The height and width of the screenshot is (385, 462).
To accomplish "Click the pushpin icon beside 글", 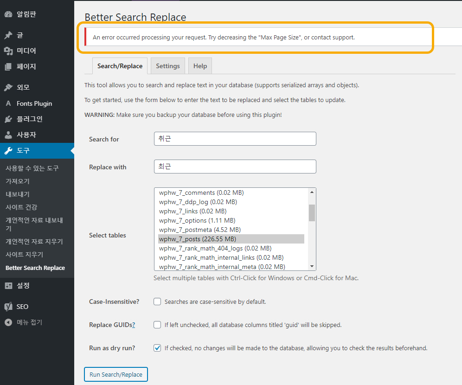I will 8,35.
